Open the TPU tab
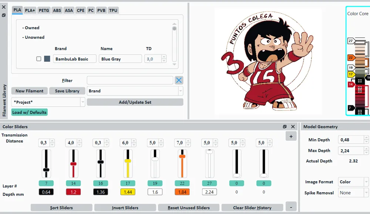Viewport: 370px width, 214px height. click(x=113, y=10)
